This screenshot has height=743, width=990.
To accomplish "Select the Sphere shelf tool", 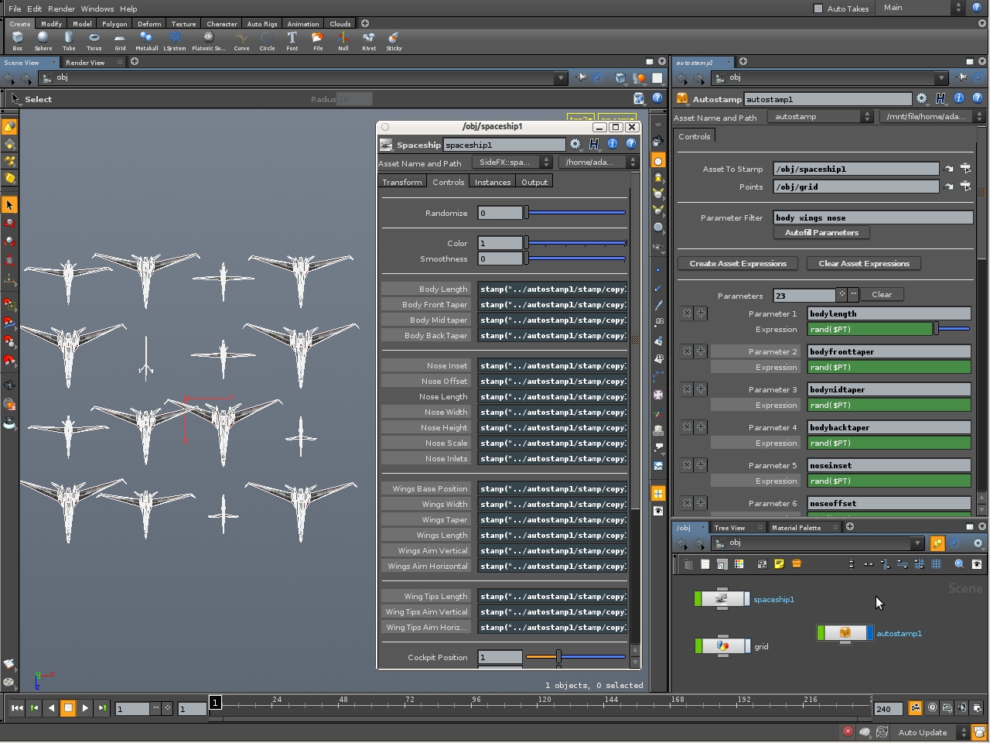I will coord(43,41).
